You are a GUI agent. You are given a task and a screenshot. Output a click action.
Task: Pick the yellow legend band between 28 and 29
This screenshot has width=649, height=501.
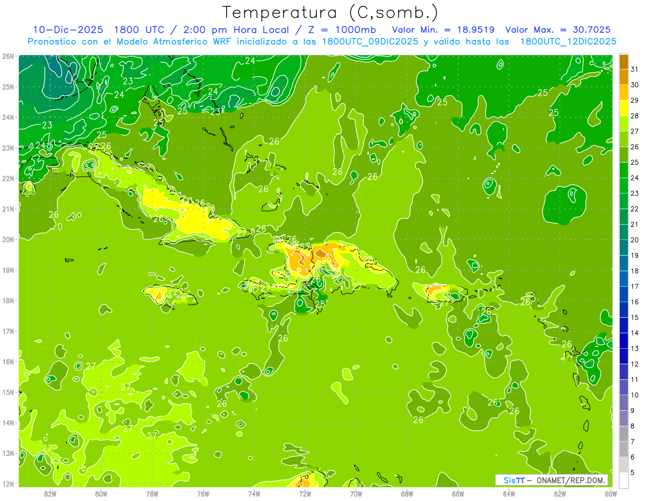[x=624, y=108]
